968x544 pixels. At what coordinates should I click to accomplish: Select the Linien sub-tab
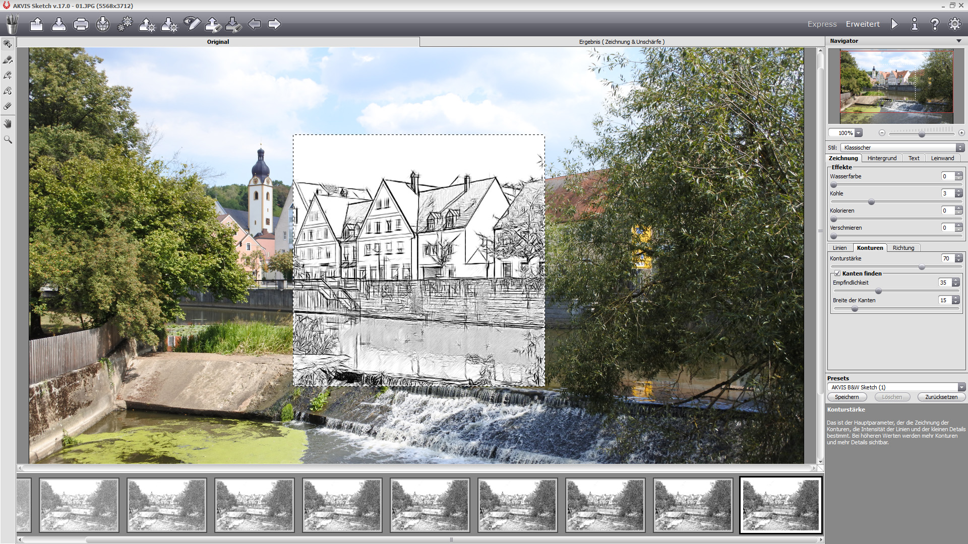click(839, 248)
